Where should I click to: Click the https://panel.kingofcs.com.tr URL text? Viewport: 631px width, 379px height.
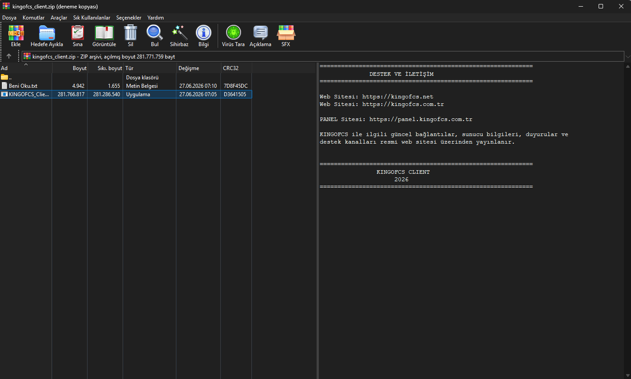[x=421, y=119]
